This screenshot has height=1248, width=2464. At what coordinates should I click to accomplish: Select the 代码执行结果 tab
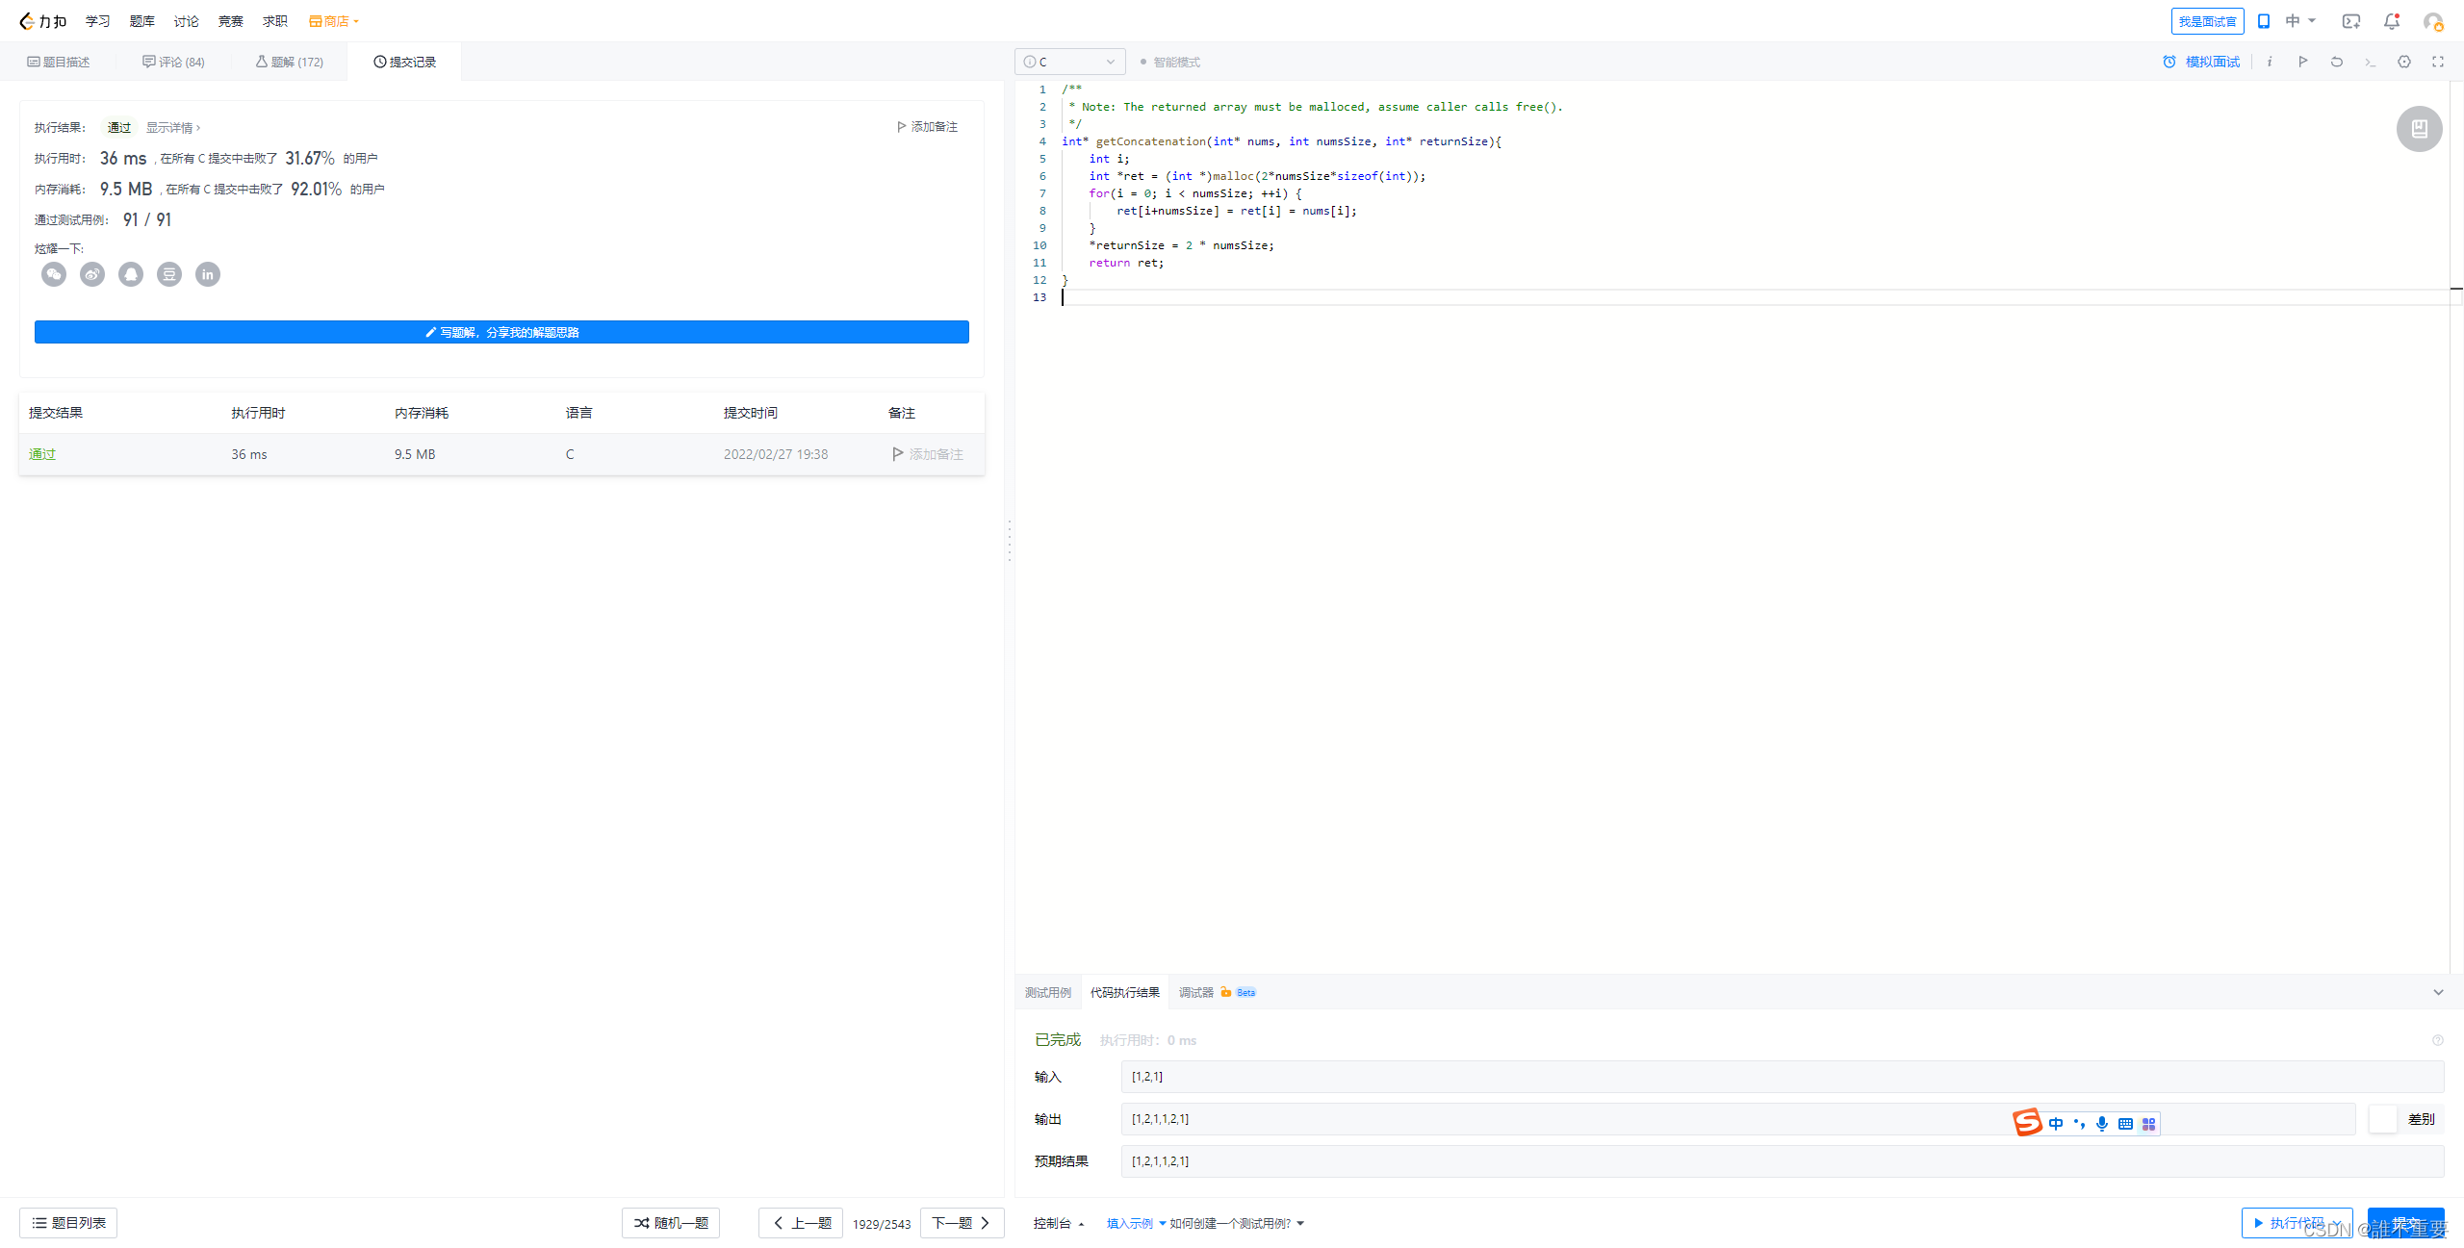pos(1125,993)
